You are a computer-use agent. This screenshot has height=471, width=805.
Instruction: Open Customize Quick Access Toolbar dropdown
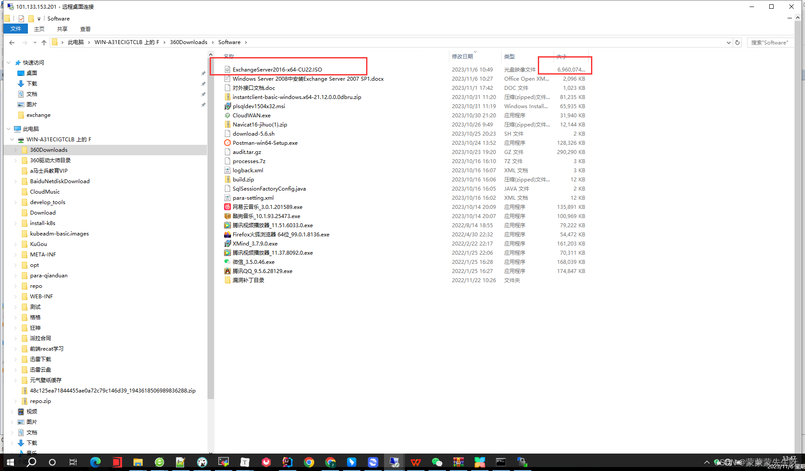[39, 19]
